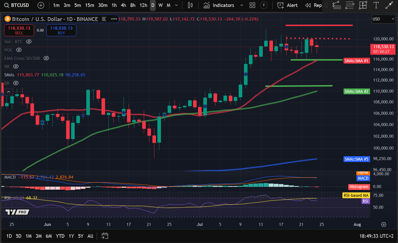
Task: Set date range to 5Y
Action: point(81,236)
